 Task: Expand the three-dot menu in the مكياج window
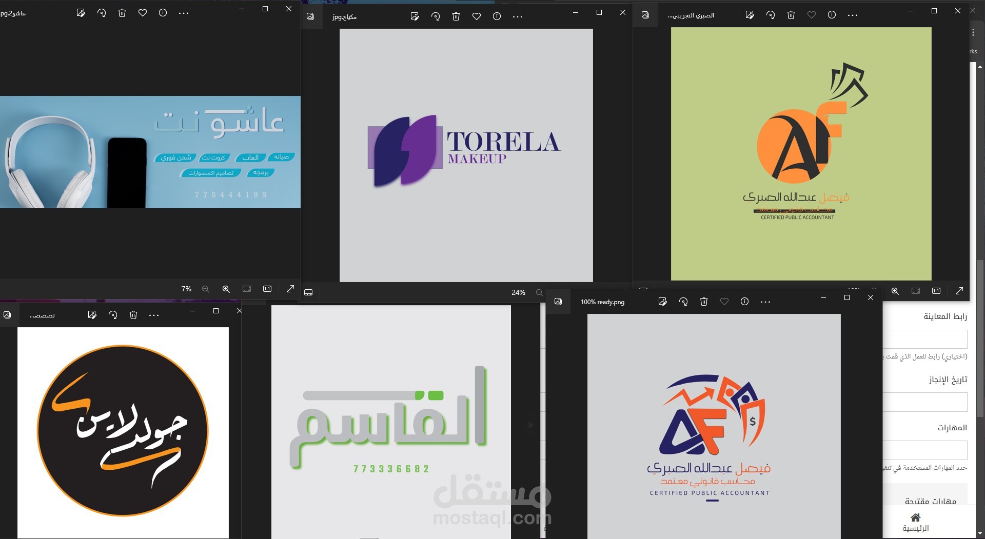518,16
